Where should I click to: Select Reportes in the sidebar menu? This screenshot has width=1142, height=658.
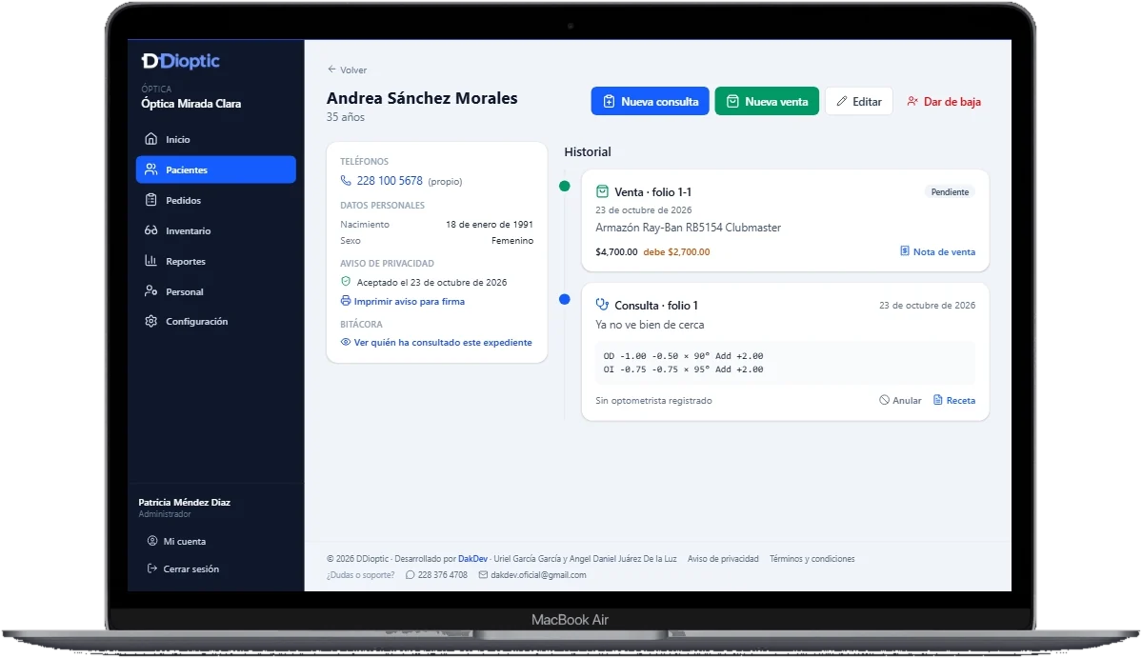click(215, 261)
